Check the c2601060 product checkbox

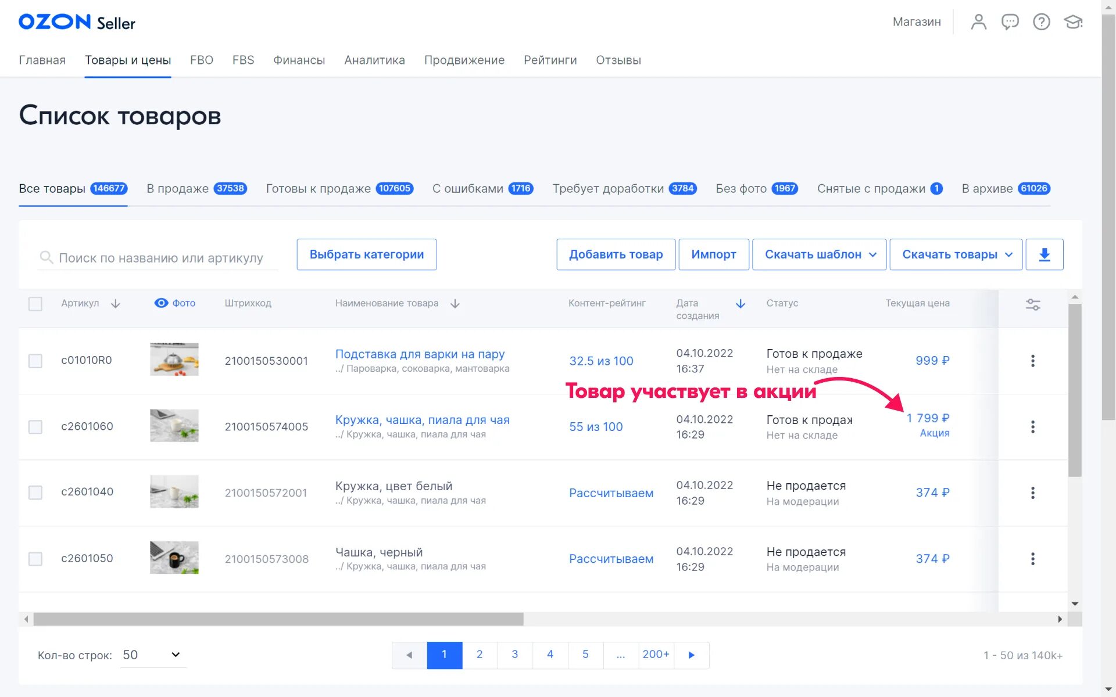pos(35,427)
